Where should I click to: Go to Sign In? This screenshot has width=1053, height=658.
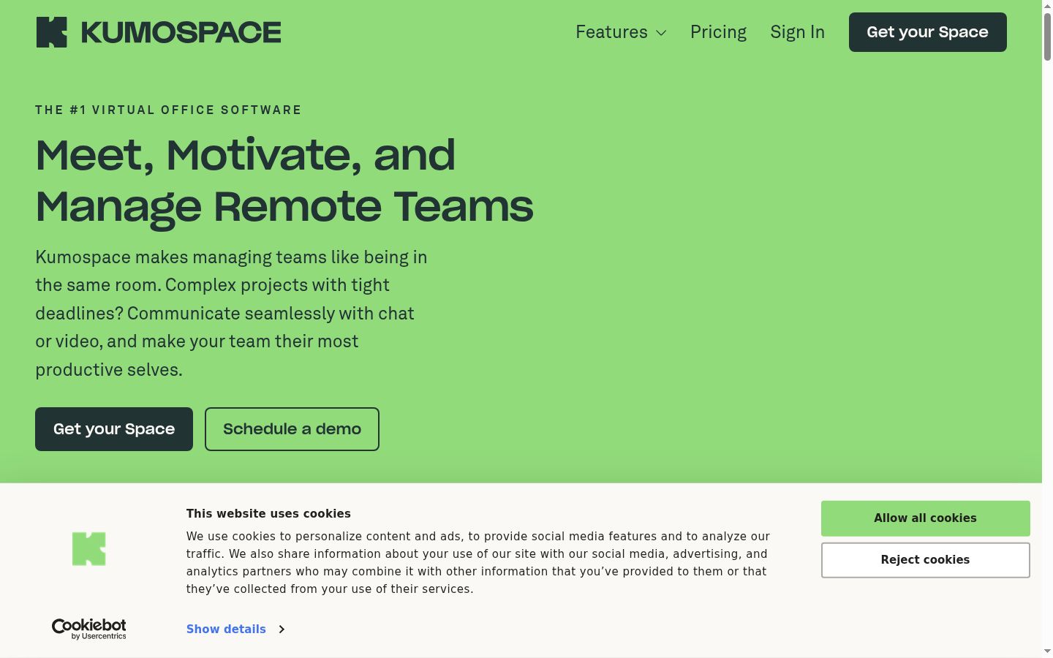click(x=797, y=32)
